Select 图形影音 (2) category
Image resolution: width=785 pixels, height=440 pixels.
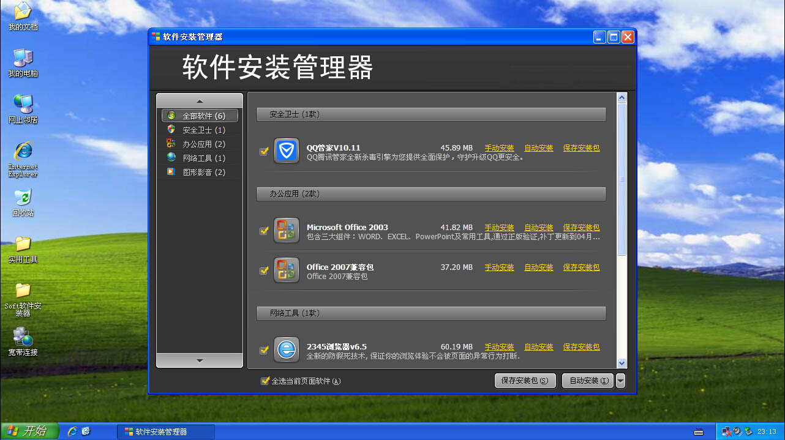click(200, 172)
